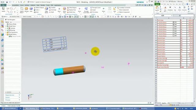
Task: Click Trim Body command
Action: click(53, 10)
